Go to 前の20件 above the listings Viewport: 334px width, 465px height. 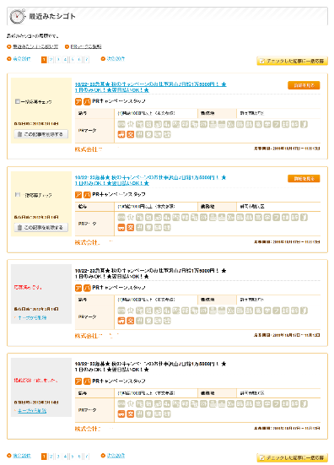[x=21, y=59]
